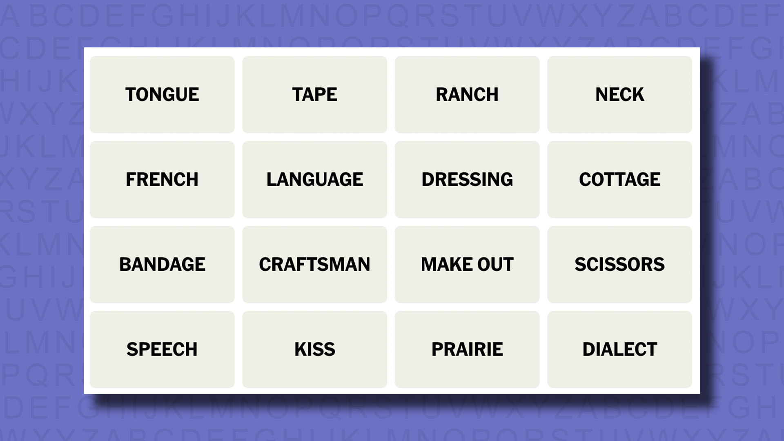Select the CRAFTSMAN card
Image resolution: width=784 pixels, height=441 pixels.
tap(315, 264)
